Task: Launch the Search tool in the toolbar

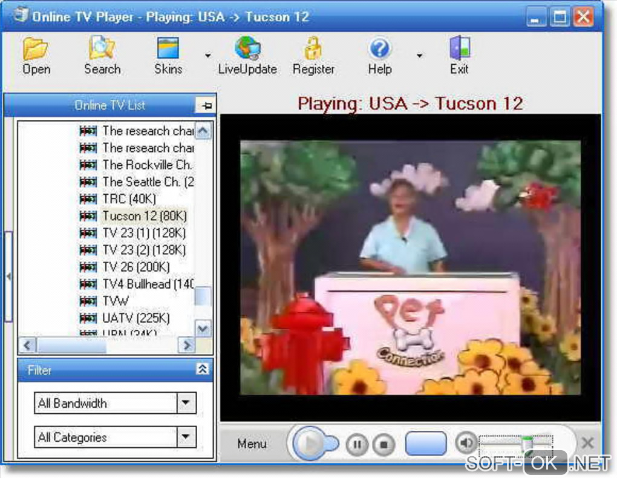Action: click(x=102, y=55)
